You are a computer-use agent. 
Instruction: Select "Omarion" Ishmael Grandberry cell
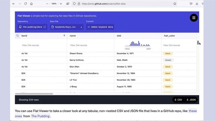[x=84, y=73]
